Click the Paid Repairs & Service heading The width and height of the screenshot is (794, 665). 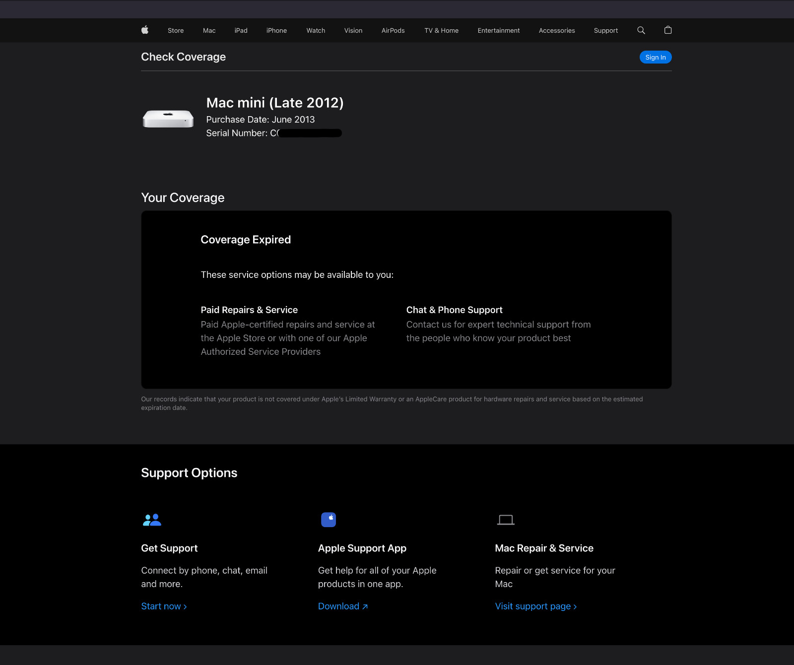click(x=249, y=310)
